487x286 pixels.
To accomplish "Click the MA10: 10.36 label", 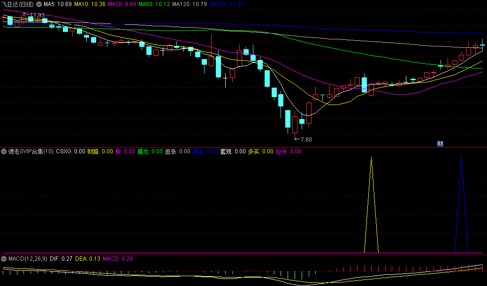I will coord(90,4).
